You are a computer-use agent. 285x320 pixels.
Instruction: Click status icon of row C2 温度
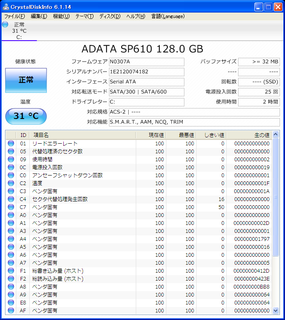[x=11, y=183]
